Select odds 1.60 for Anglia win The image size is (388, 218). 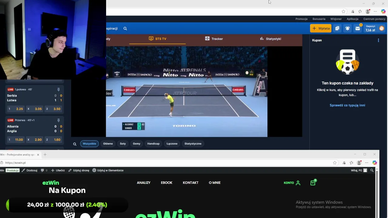point(53,140)
